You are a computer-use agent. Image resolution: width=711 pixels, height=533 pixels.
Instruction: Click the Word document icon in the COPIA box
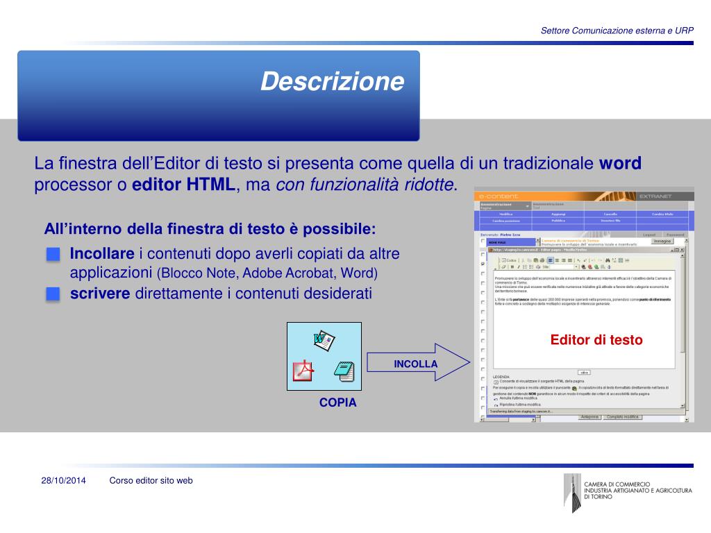(324, 340)
